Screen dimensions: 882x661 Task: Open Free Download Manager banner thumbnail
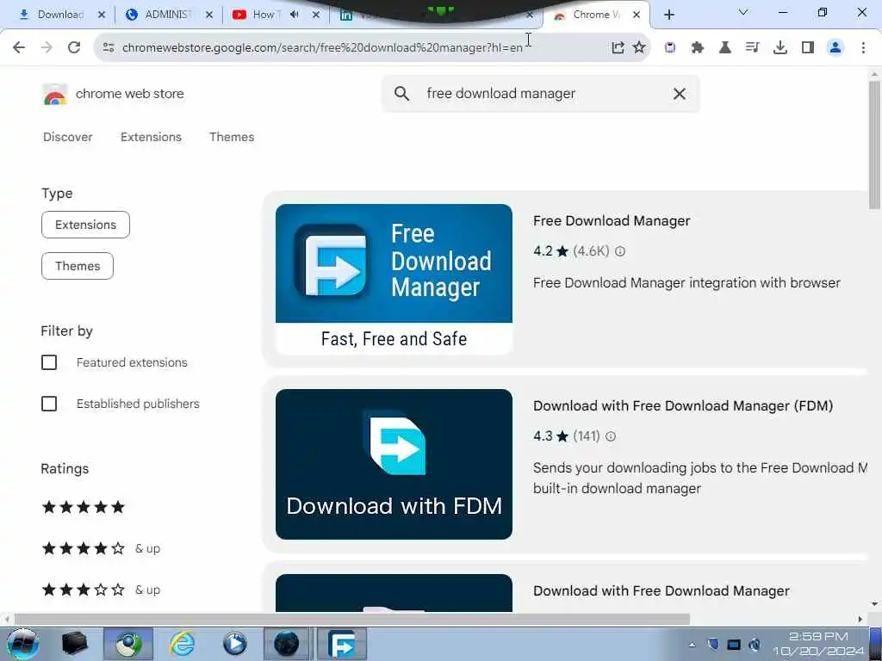[x=394, y=280]
